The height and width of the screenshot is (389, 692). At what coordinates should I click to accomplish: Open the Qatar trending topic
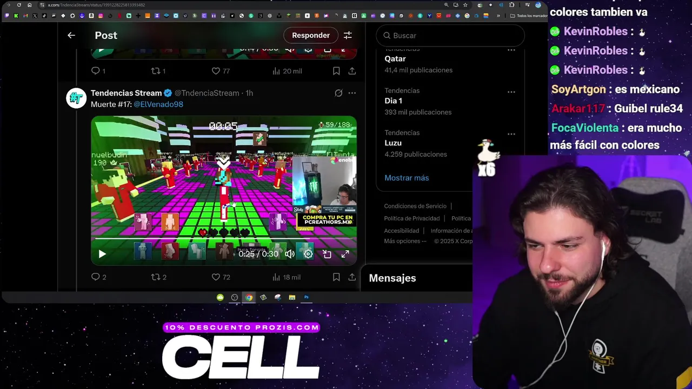coord(395,58)
